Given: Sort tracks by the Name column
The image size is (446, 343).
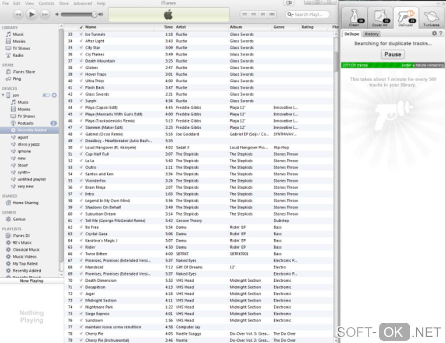Looking at the screenshot, I should pos(119,27).
